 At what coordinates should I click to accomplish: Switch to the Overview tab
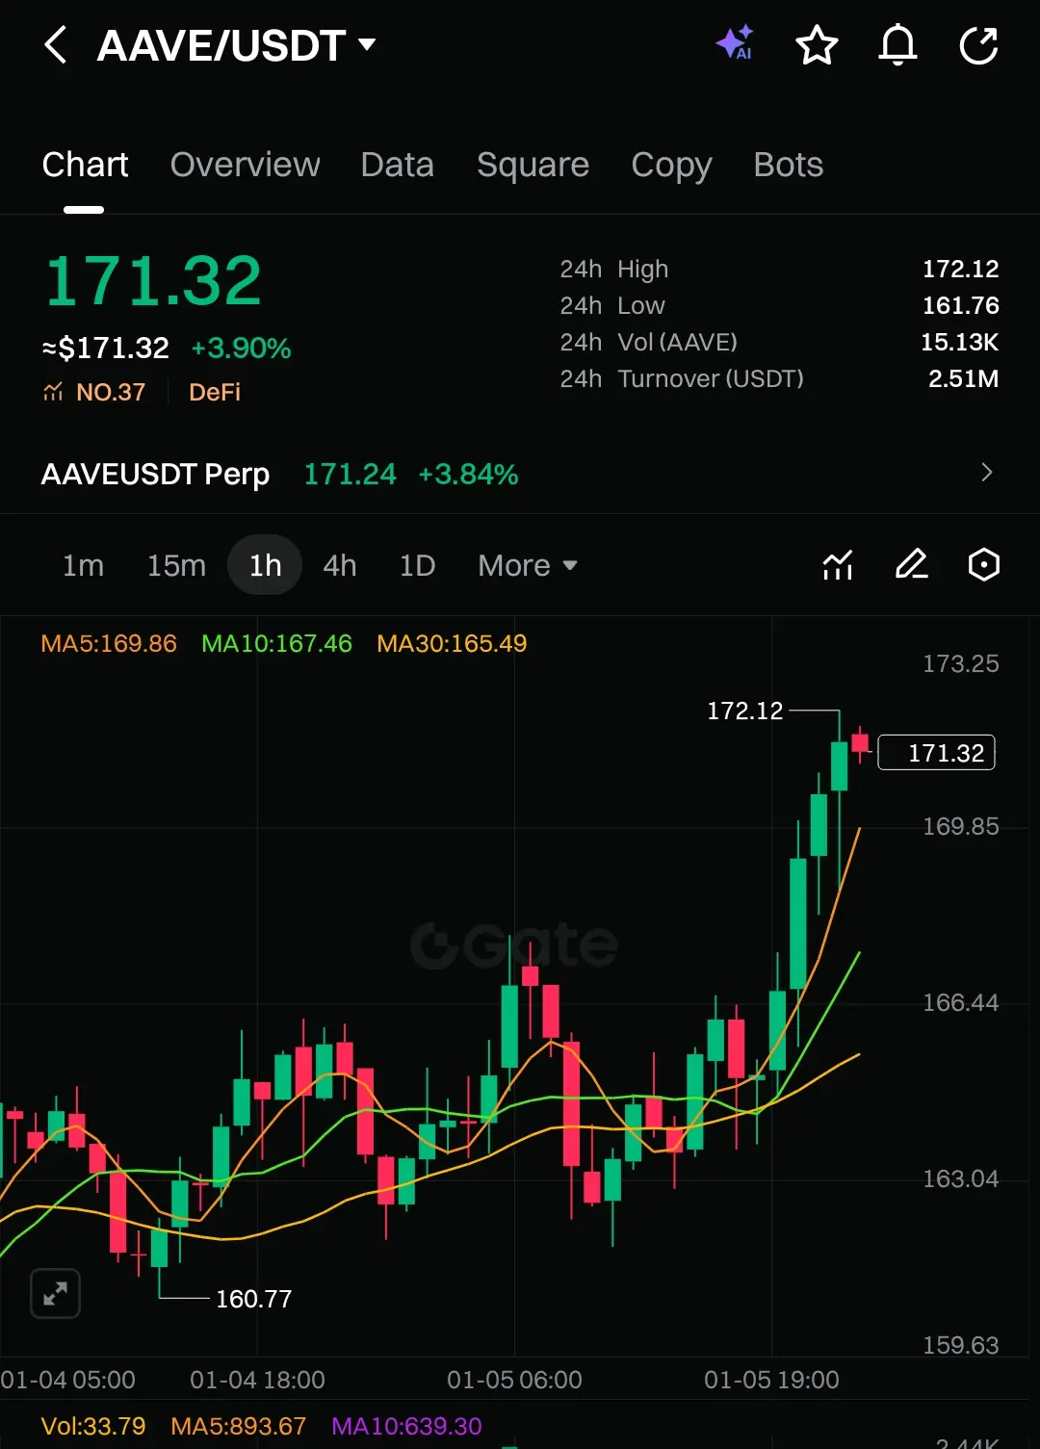click(245, 165)
